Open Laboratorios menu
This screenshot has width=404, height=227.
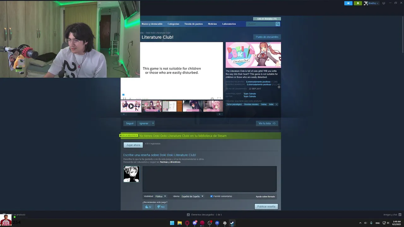[x=229, y=24]
